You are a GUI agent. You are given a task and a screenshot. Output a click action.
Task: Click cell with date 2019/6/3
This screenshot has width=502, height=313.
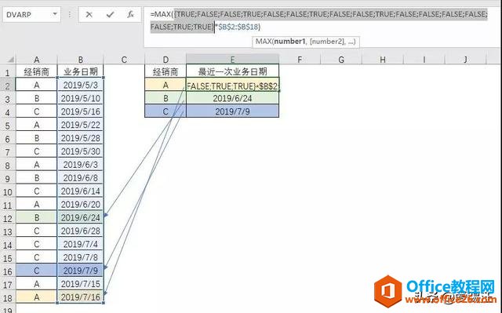(x=80, y=165)
